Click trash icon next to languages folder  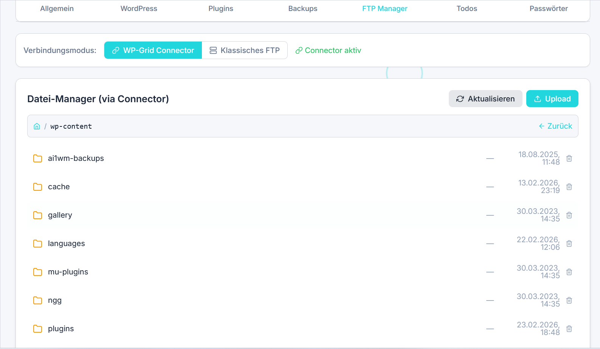[x=569, y=244]
